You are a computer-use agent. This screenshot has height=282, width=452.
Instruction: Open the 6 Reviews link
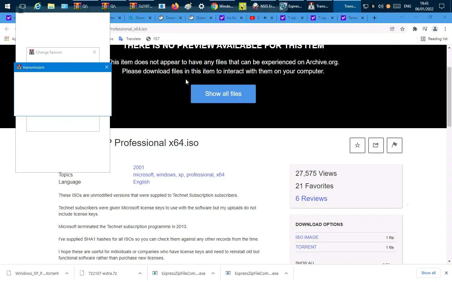coord(311,198)
